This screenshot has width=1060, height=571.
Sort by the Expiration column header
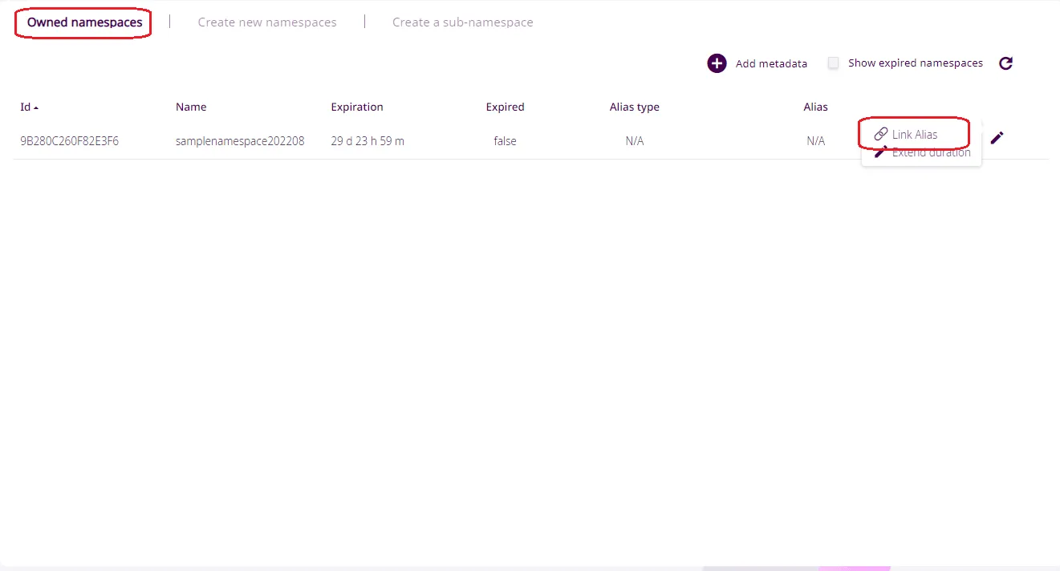click(x=357, y=107)
